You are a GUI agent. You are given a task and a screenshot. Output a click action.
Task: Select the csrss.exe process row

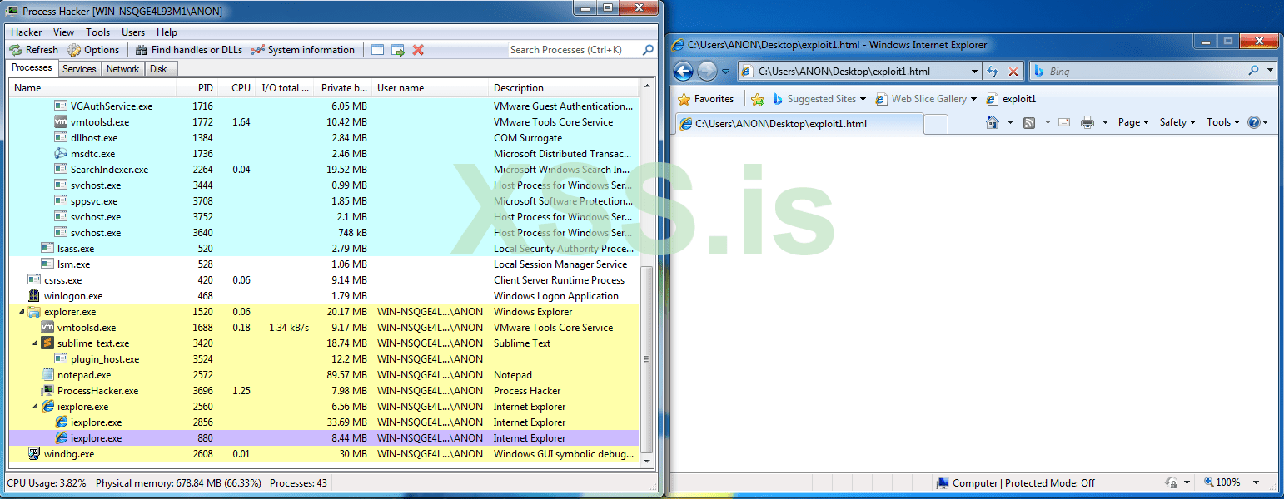click(x=324, y=280)
